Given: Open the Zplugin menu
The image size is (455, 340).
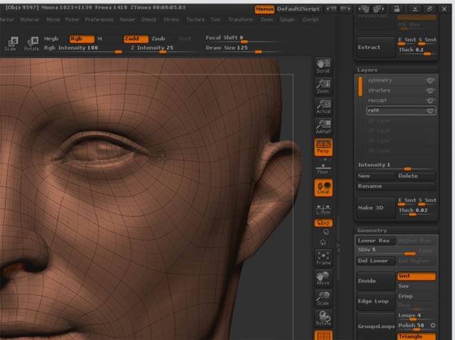Looking at the screenshot, I should click(x=287, y=19).
